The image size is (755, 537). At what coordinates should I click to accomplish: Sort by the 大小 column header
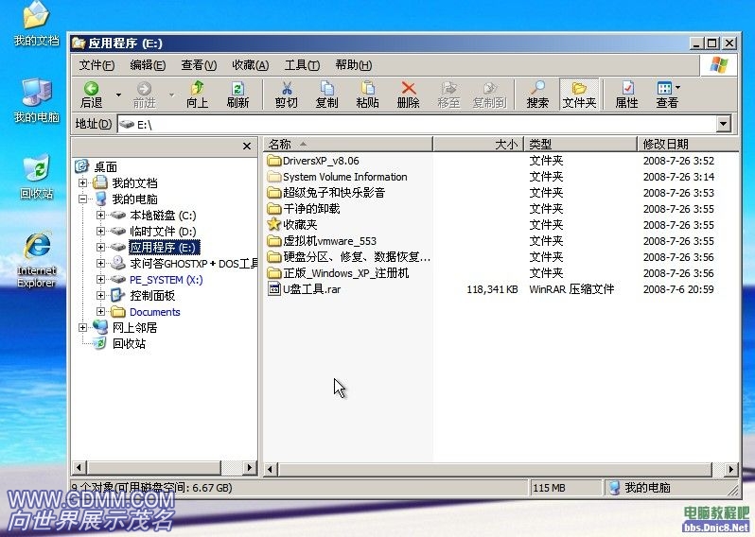pyautogui.click(x=478, y=144)
